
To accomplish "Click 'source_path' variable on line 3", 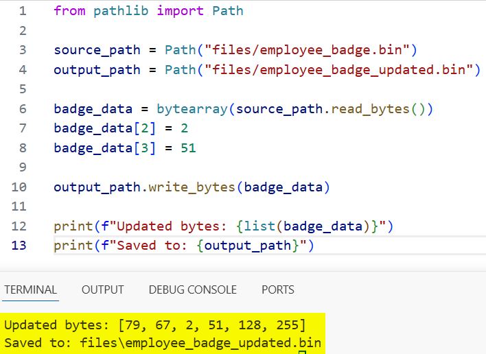I will (97, 50).
